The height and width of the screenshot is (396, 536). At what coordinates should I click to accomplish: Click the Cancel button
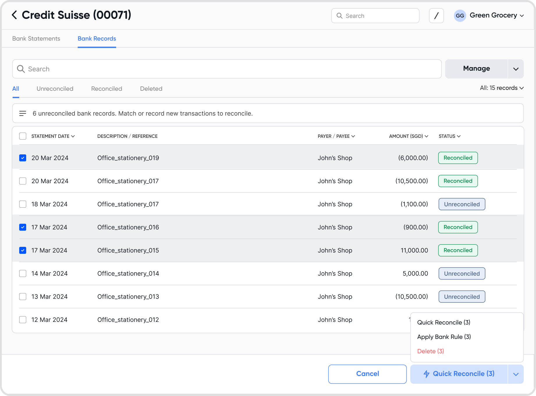pos(368,374)
